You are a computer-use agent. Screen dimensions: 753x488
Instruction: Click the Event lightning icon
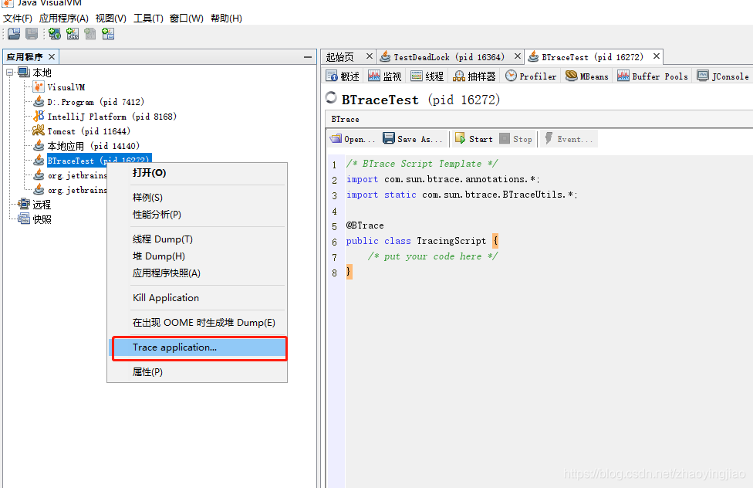coord(549,138)
